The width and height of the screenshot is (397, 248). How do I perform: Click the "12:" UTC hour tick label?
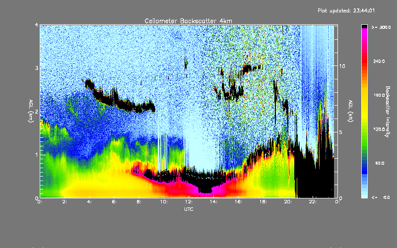(x=189, y=202)
